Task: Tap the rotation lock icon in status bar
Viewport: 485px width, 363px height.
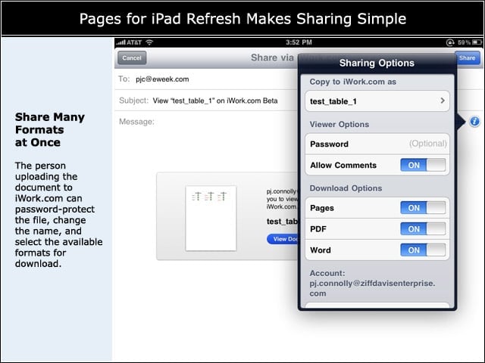Action: (x=450, y=42)
